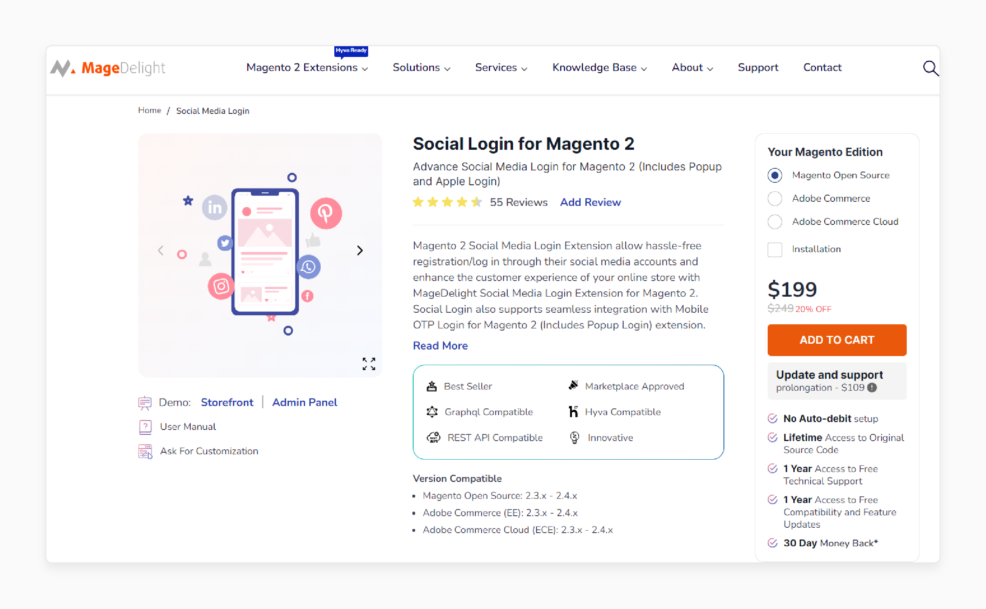Viewport: 986px width, 609px height.
Task: Click the REST API Compatible icon
Action: coord(433,437)
